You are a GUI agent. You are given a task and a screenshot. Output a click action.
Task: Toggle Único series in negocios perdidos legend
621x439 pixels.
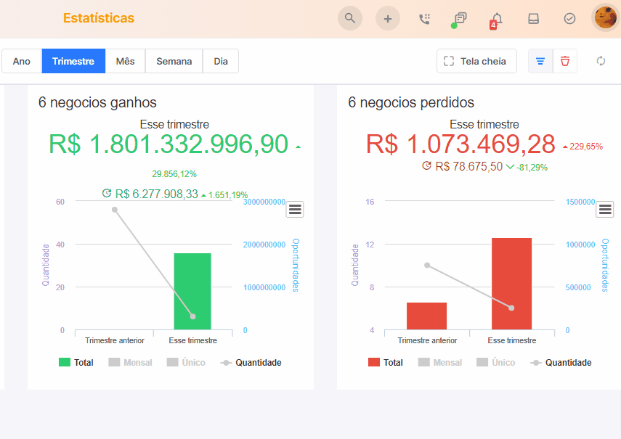click(496, 362)
